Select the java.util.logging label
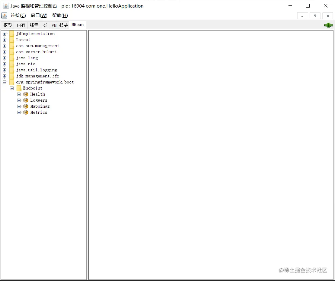 (37, 70)
